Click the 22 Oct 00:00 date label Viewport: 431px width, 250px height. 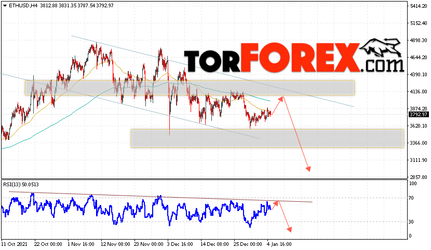[48, 244]
